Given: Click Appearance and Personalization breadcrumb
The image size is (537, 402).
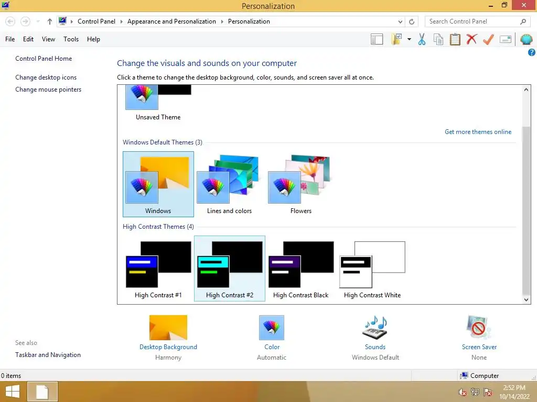Looking at the screenshot, I should pyautogui.click(x=171, y=21).
